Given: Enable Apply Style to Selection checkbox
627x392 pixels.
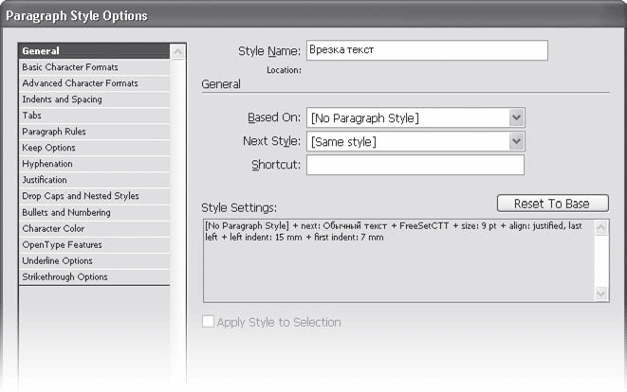Looking at the screenshot, I should 208,323.
